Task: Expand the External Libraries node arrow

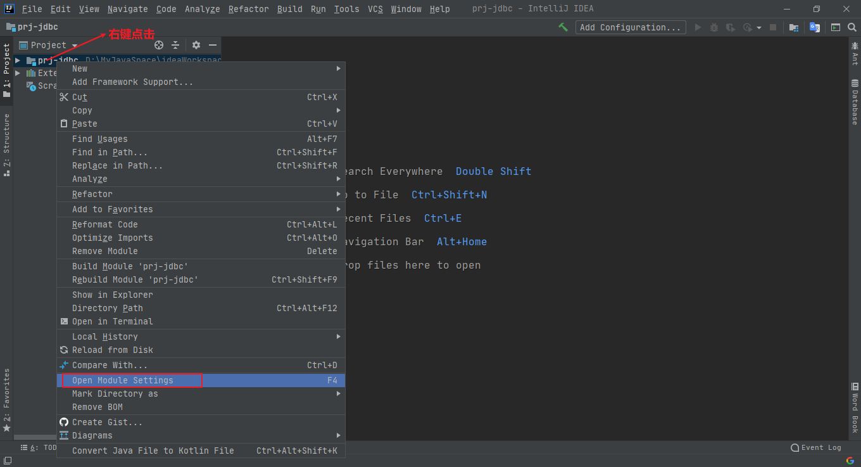Action: click(x=18, y=73)
